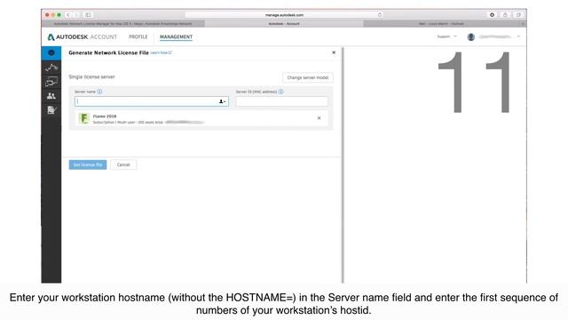Open the PROFILE tab

click(138, 36)
